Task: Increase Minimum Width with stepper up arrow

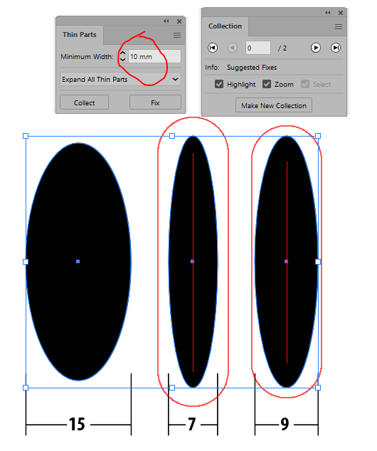Action: [x=123, y=53]
